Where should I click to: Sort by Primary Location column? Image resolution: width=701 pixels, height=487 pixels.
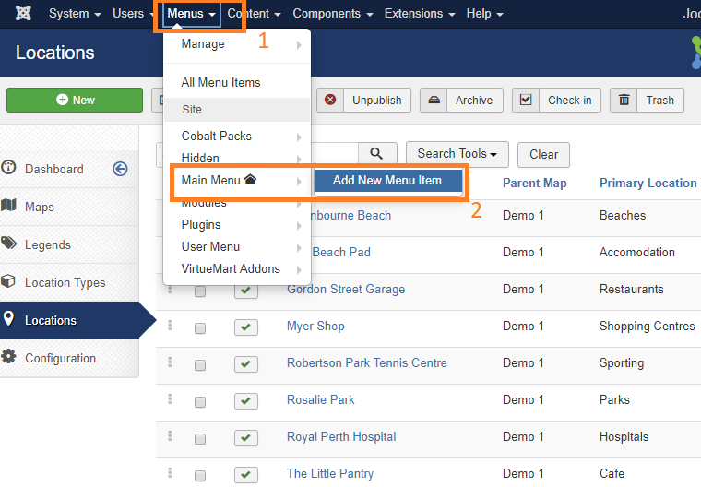[648, 183]
